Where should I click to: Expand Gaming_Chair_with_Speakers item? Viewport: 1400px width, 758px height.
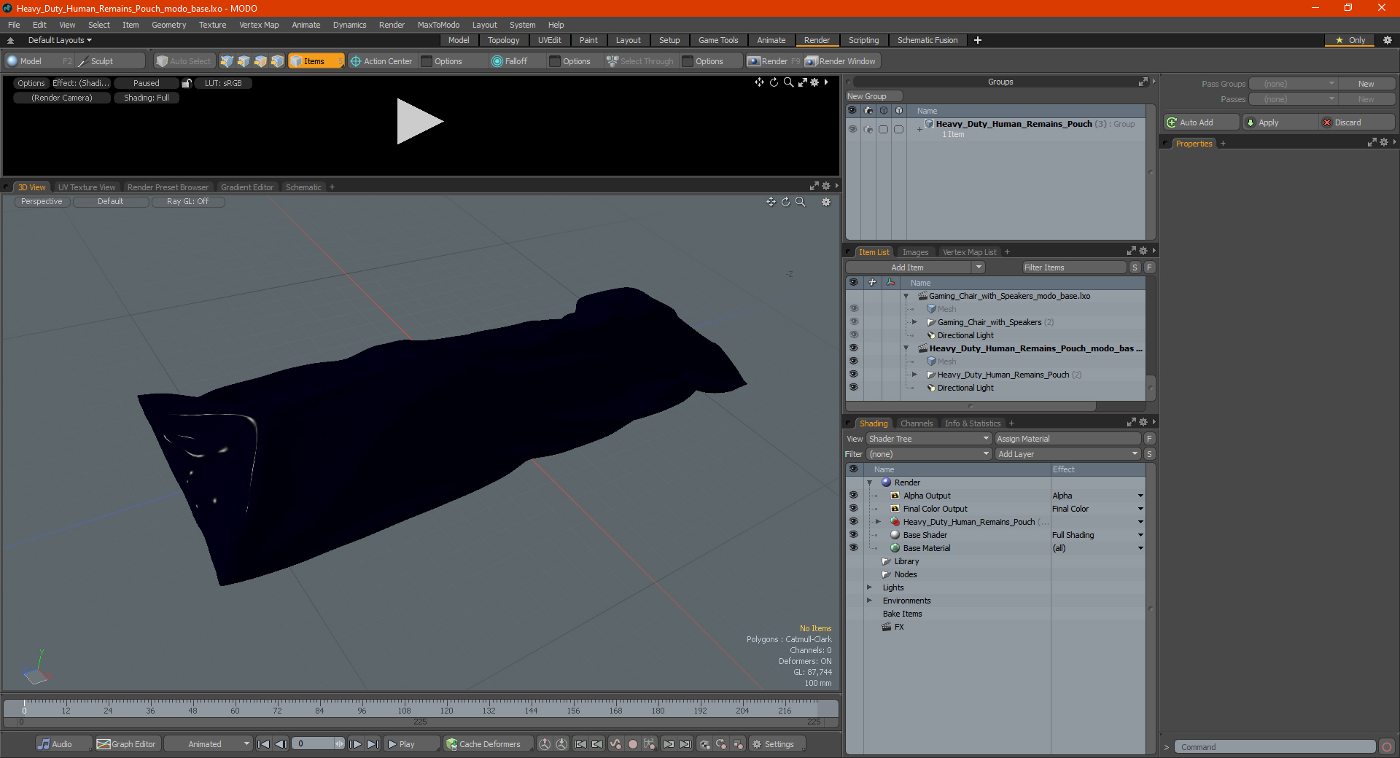pyautogui.click(x=914, y=322)
